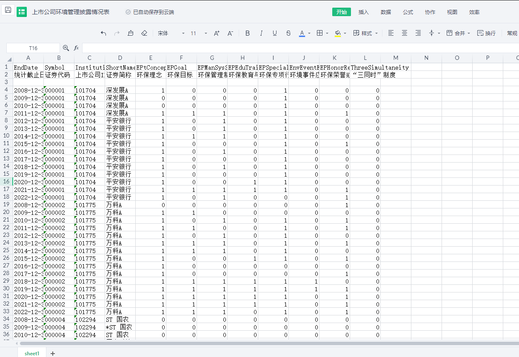
Task: Click the clear formatting eraser icon
Action: click(144, 33)
